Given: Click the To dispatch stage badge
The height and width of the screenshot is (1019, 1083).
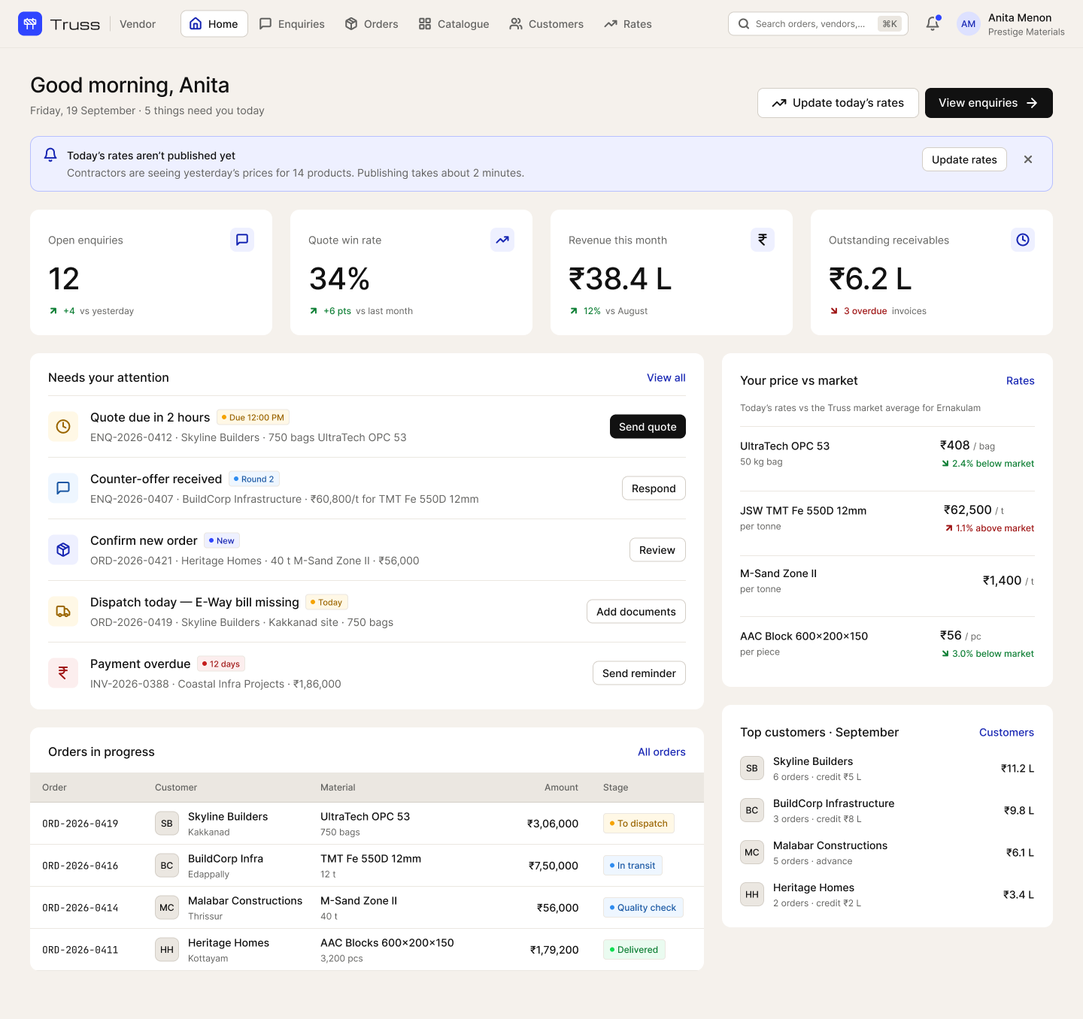Looking at the screenshot, I should click(x=639, y=824).
